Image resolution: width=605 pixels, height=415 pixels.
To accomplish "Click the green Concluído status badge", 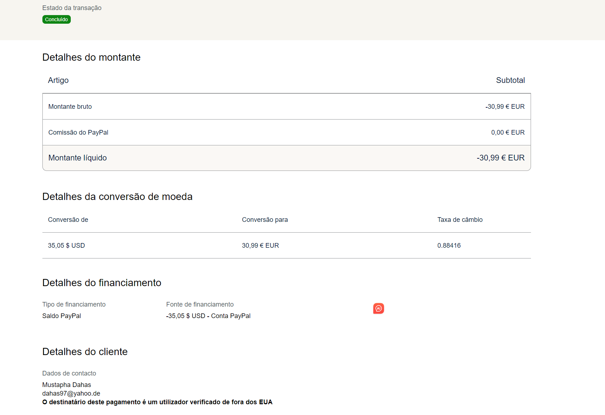I will click(56, 19).
